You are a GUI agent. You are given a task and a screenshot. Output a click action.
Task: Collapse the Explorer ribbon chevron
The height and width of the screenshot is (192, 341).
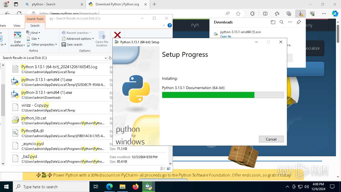(164, 26)
